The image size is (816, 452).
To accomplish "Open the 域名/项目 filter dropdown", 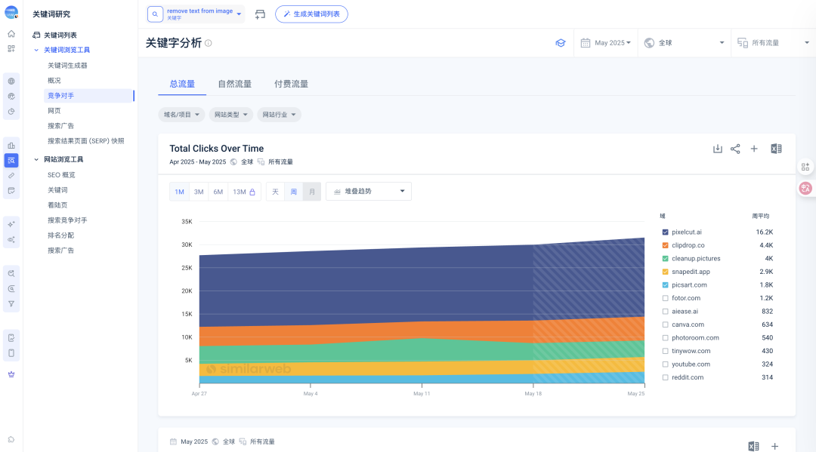I will (x=181, y=115).
